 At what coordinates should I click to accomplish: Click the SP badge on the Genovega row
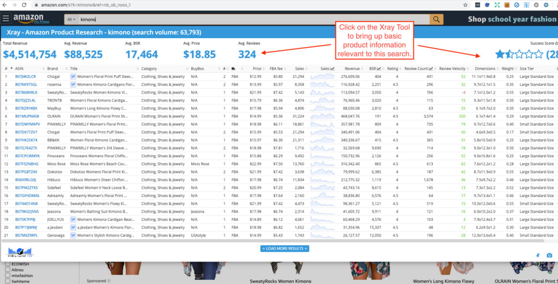click(73, 235)
